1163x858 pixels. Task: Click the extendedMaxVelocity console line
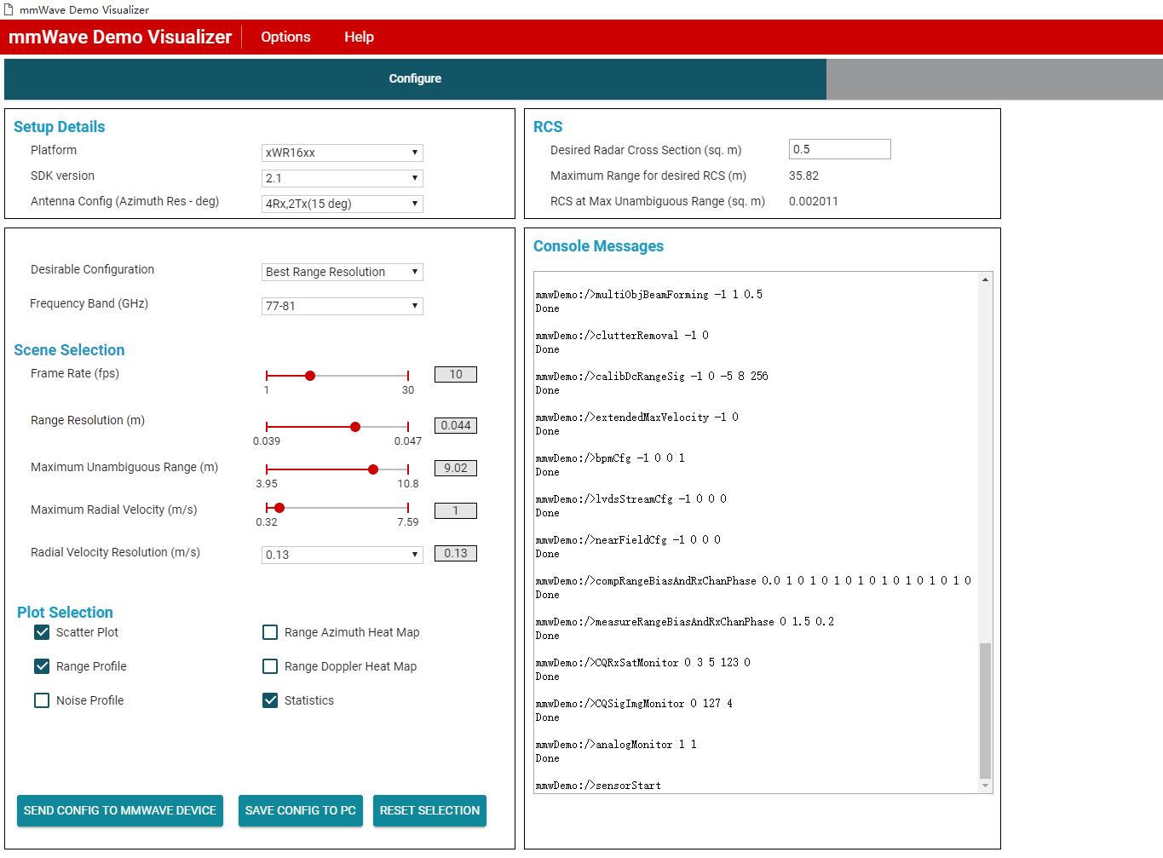[637, 417]
